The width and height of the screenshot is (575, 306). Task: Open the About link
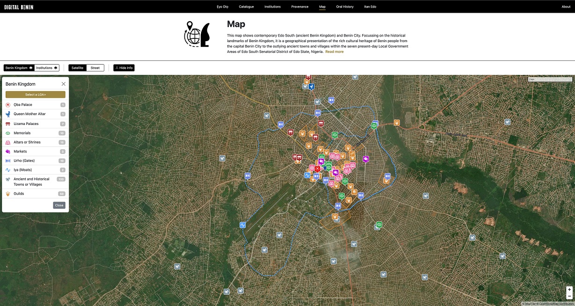click(566, 7)
